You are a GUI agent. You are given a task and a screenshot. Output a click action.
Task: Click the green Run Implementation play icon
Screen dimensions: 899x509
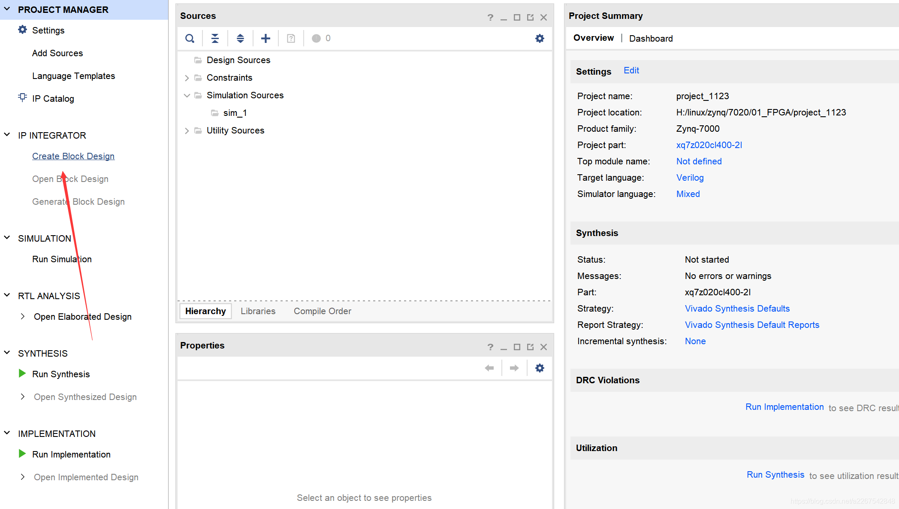pos(22,454)
